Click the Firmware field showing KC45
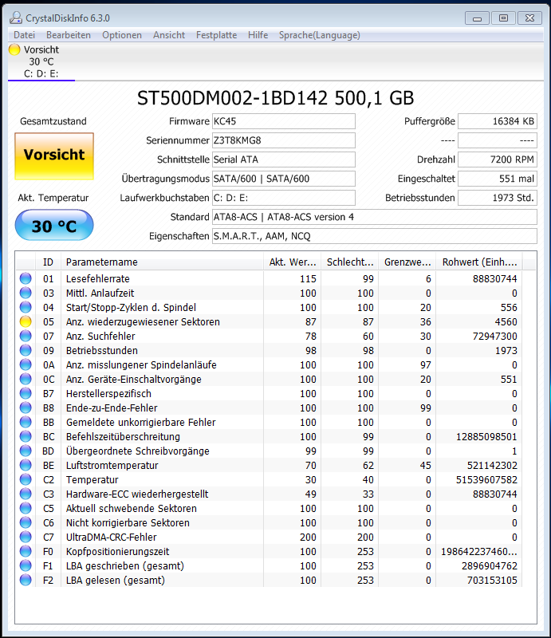Viewport: 551px width, 638px height. coord(284,121)
